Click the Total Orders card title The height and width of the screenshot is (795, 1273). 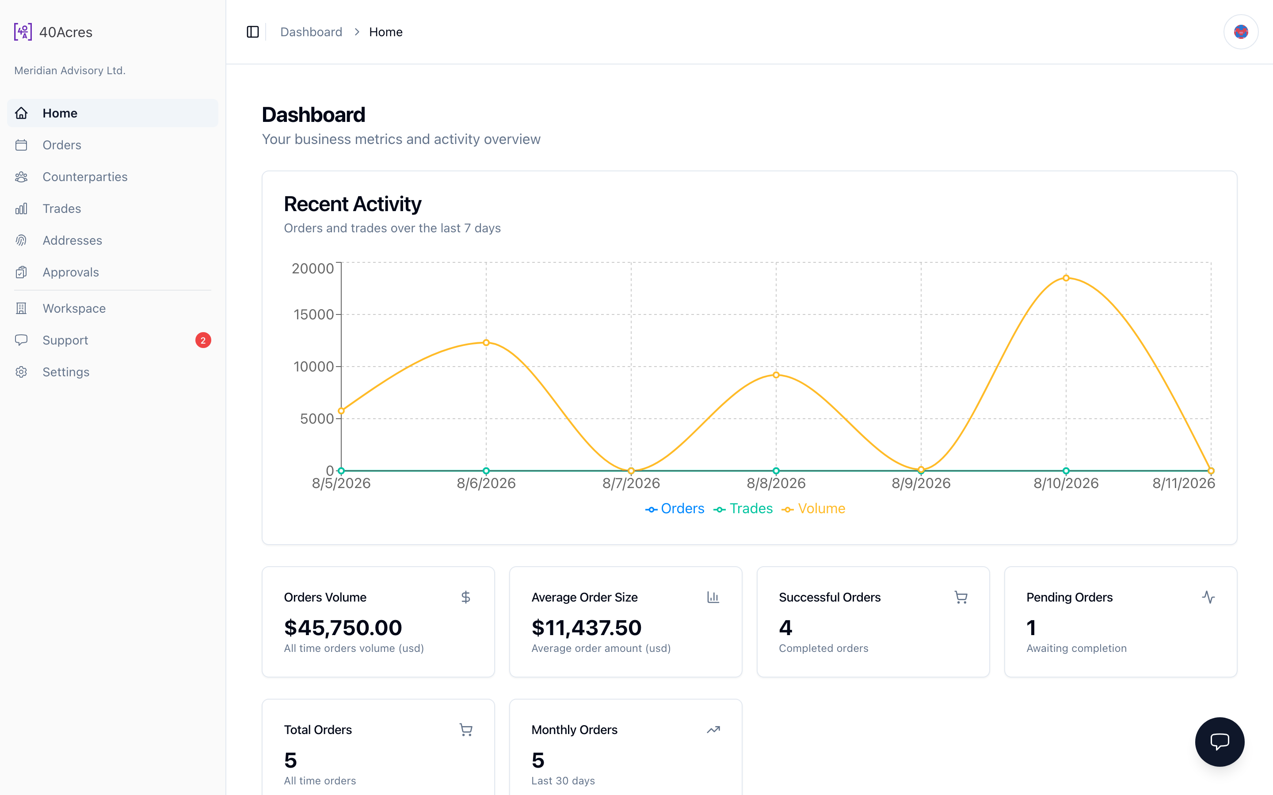318,730
